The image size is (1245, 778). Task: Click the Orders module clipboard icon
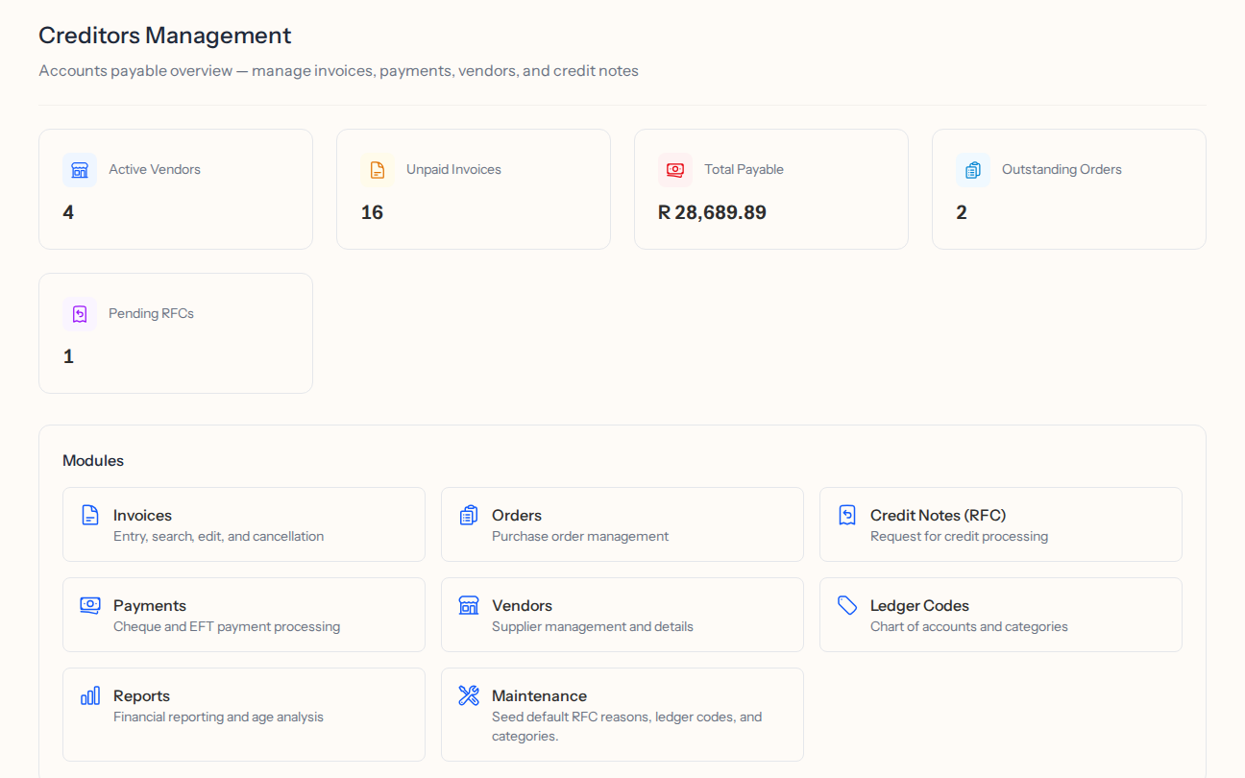pos(469,515)
